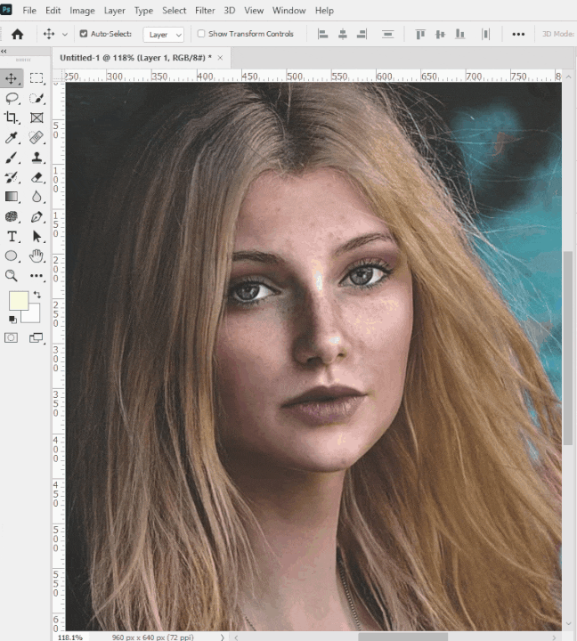The image size is (577, 641).
Task: Open the Window menu
Action: click(x=289, y=11)
